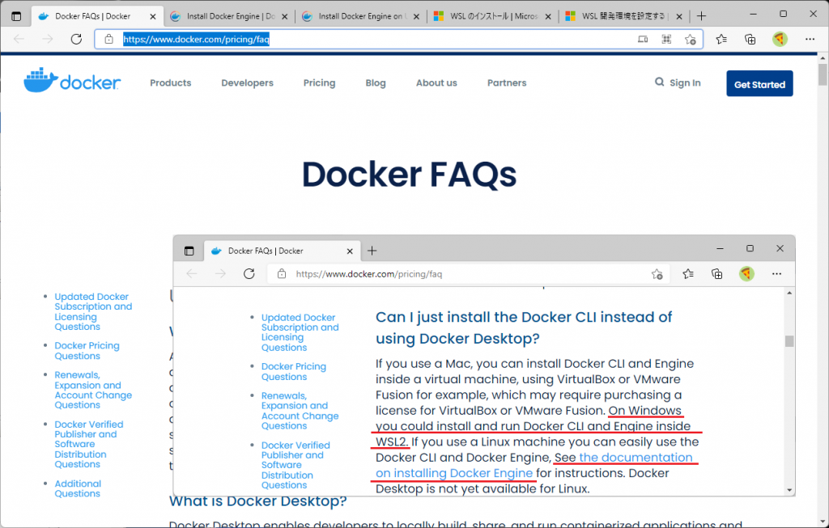Reload the page in the inner browser window
829x528 pixels.
[x=249, y=273]
